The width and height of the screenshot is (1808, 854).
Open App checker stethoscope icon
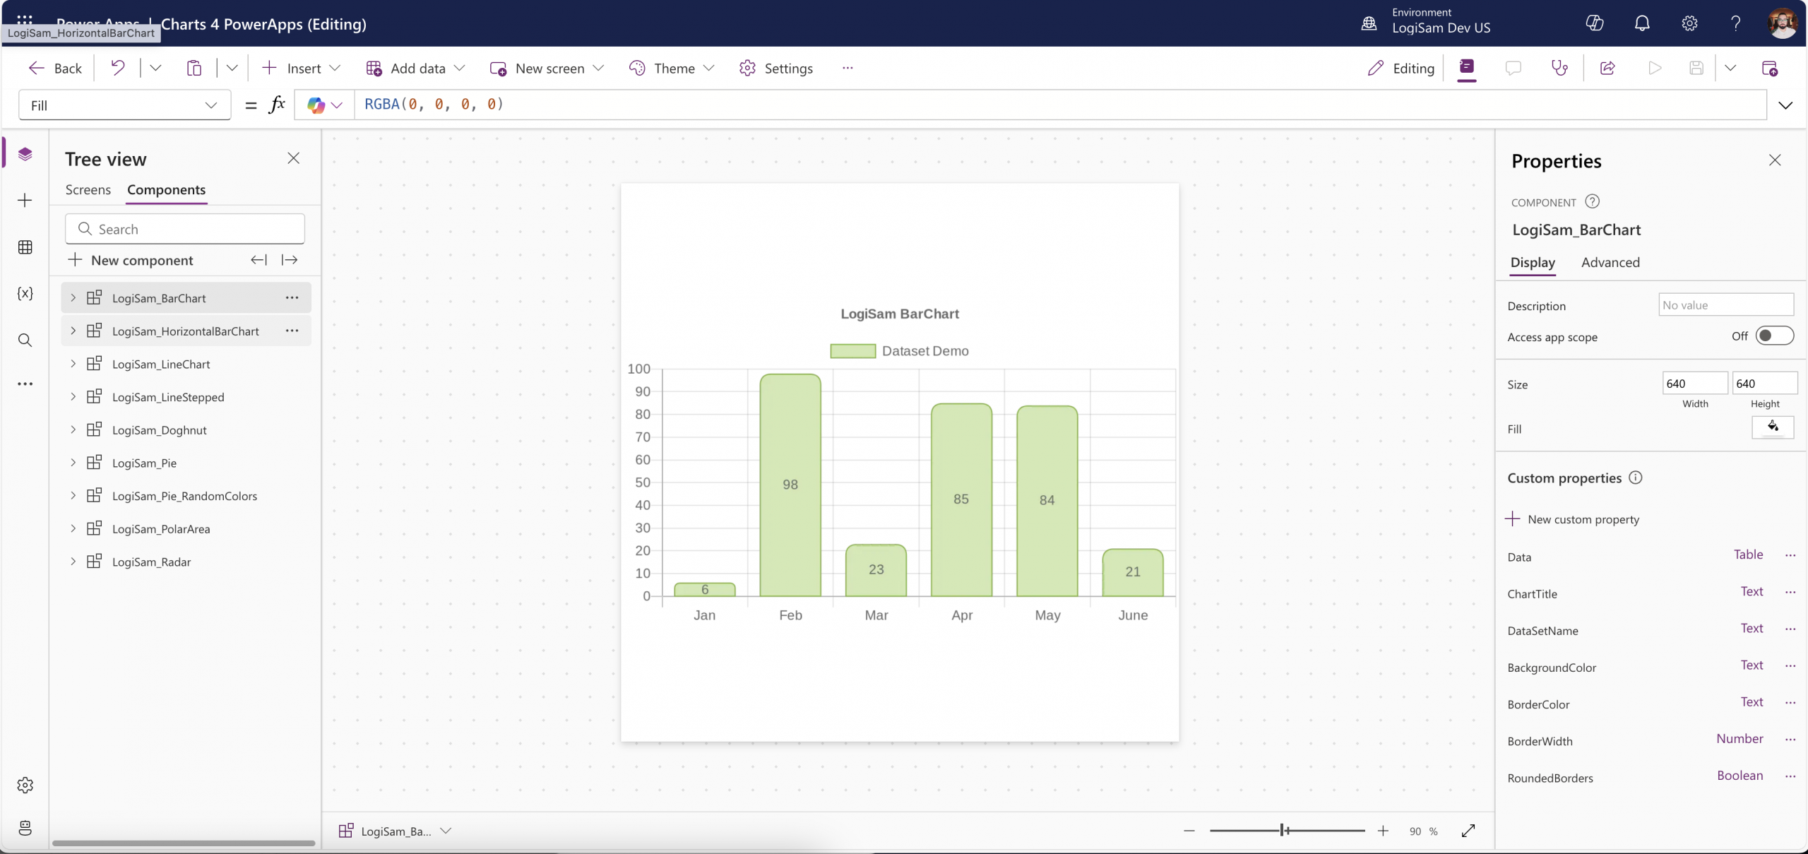pyautogui.click(x=1559, y=68)
